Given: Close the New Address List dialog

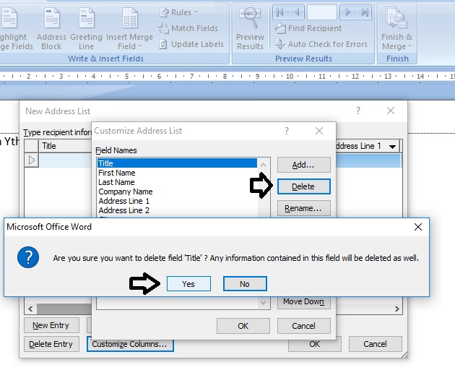Looking at the screenshot, I should 391,111.
